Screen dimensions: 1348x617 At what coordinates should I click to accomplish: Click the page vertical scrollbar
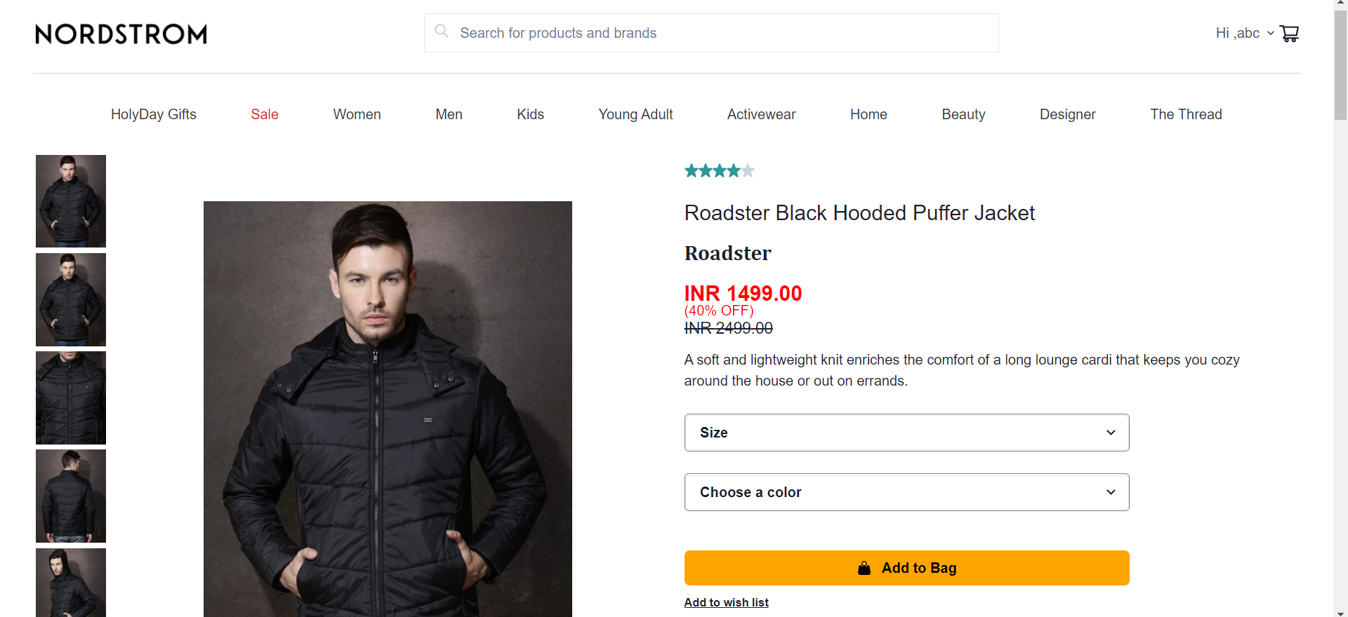coord(1340,308)
